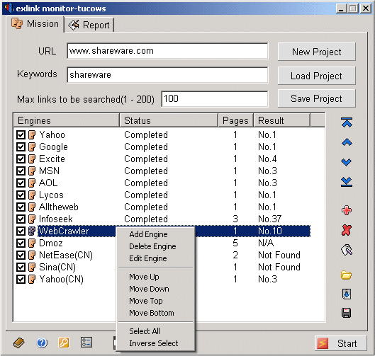375x356 pixels.
Task: Click the Edit Engine tag icon
Action: click(x=347, y=251)
